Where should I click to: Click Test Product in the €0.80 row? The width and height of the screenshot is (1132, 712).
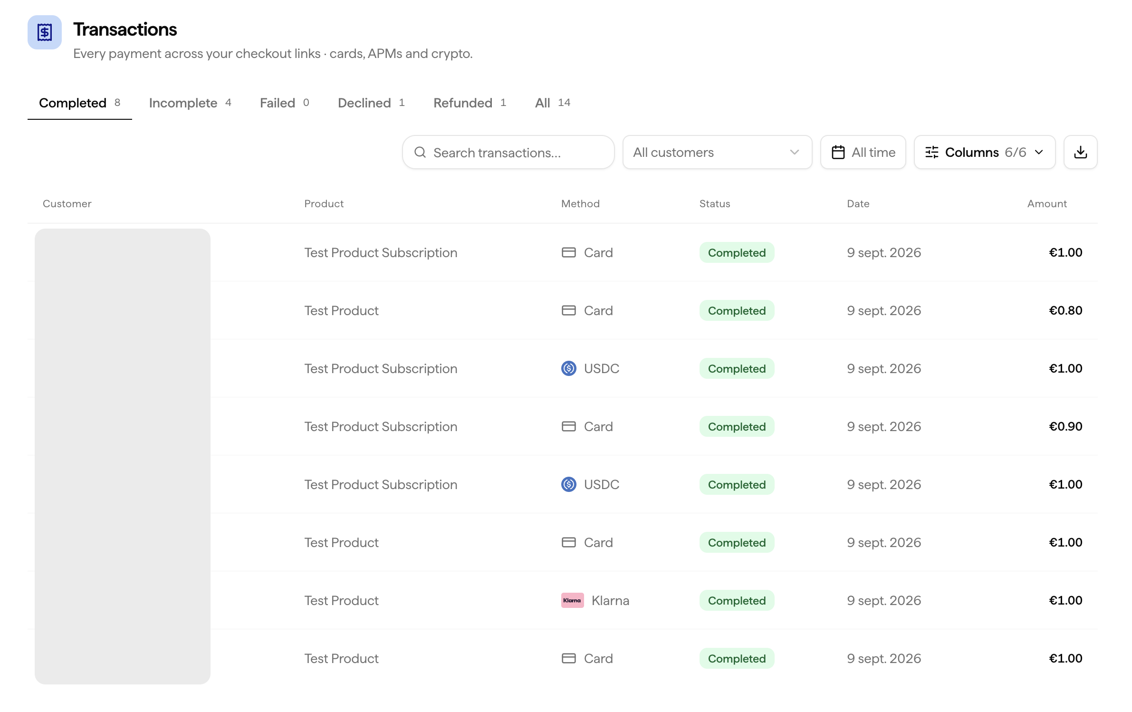tap(341, 310)
